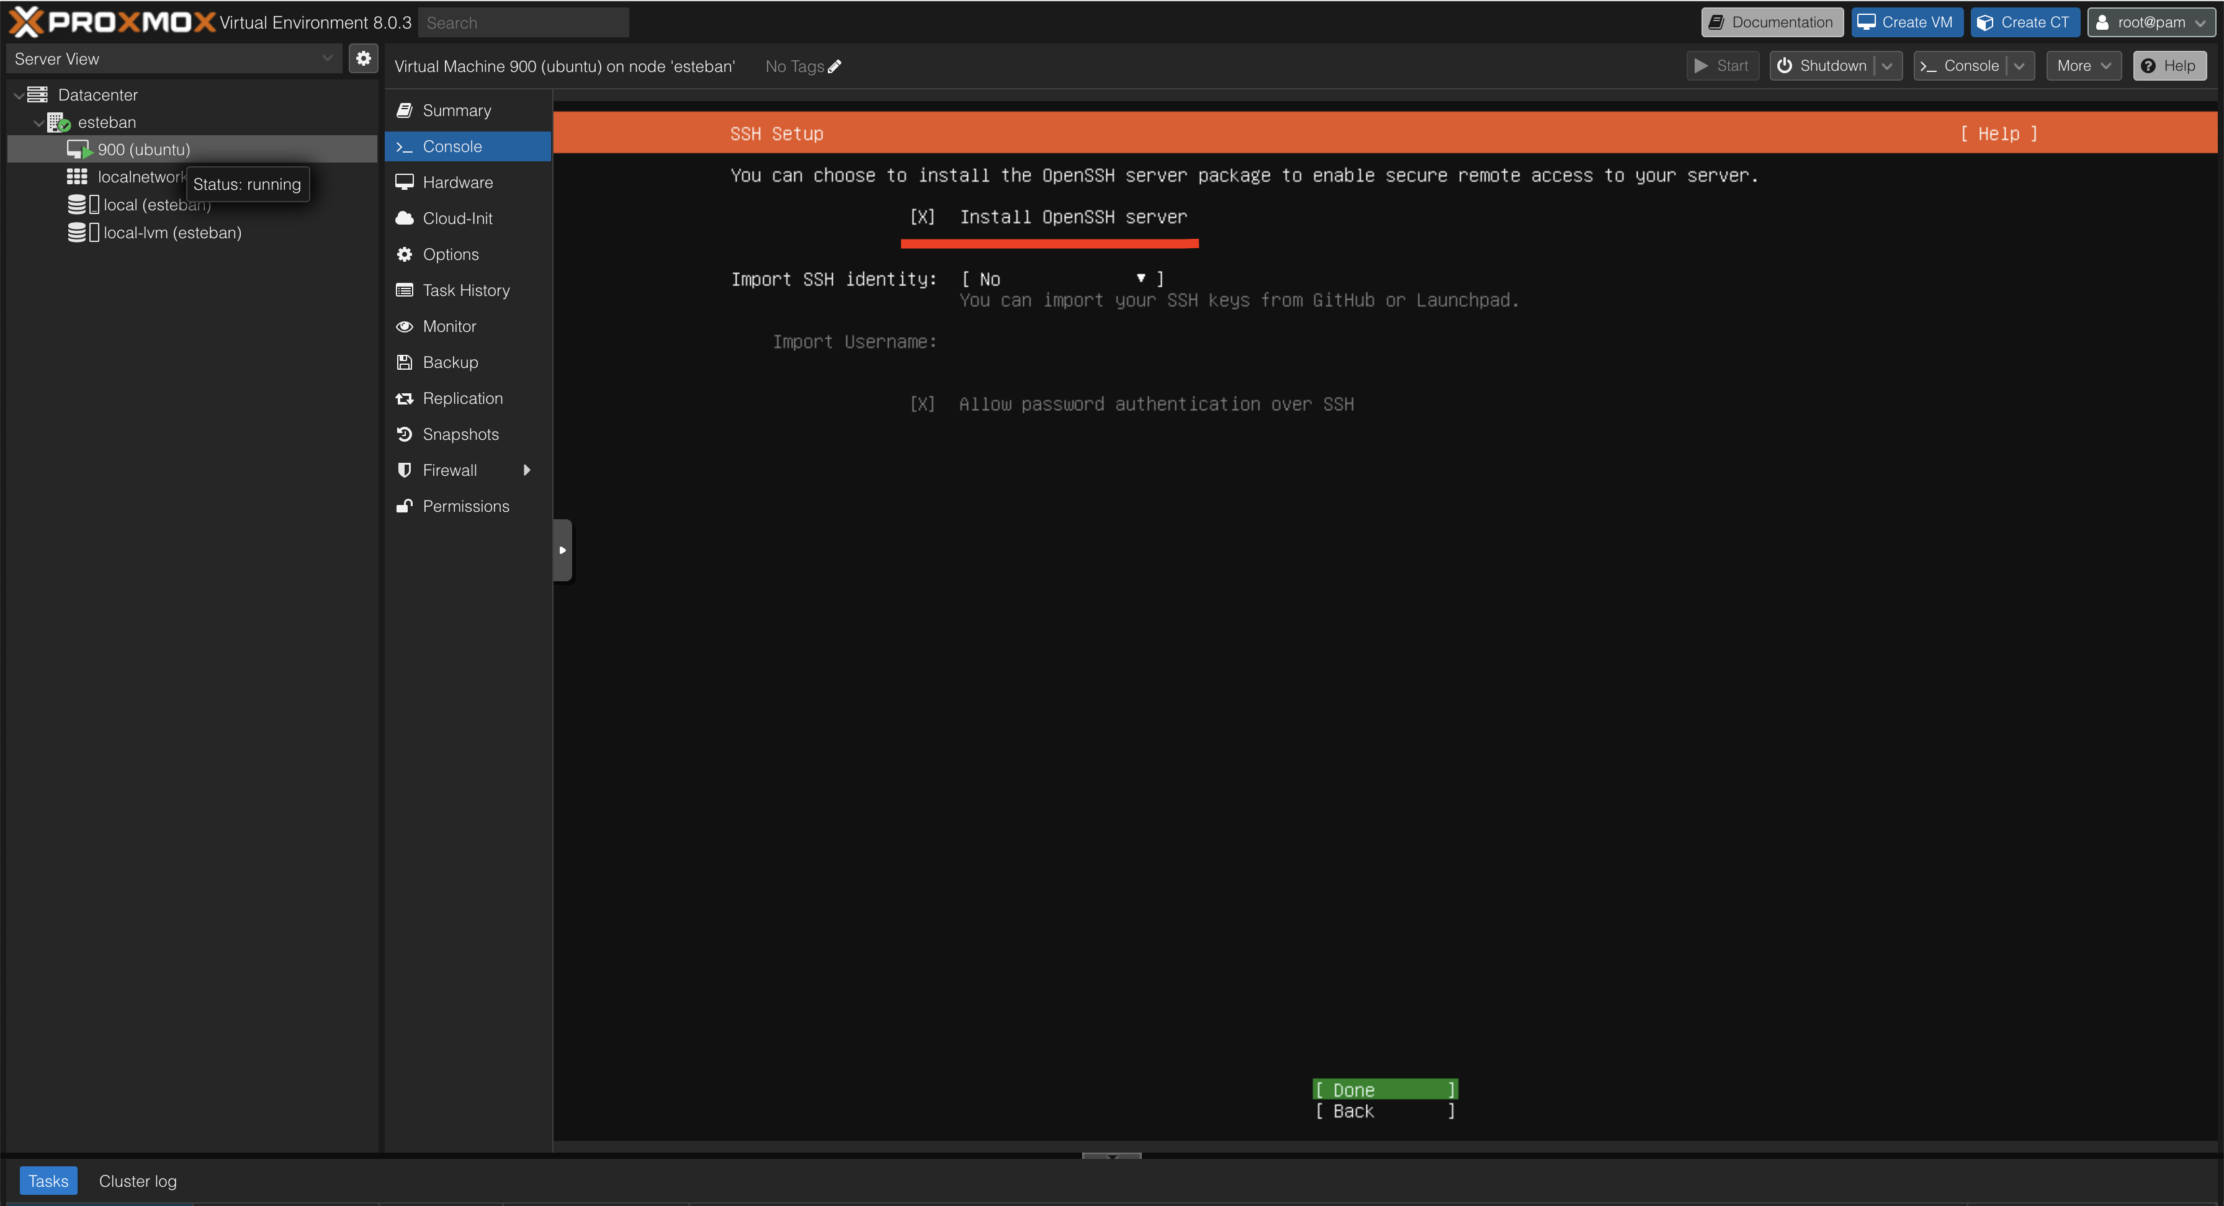Screen dimensions: 2224x1206
Task: Edit tags with the pencil icon
Action: [834, 66]
